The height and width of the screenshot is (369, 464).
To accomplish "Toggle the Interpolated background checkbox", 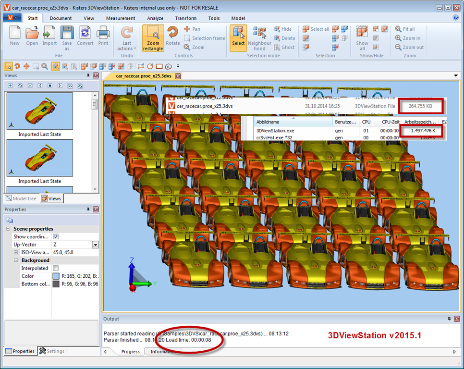I will tap(56, 268).
